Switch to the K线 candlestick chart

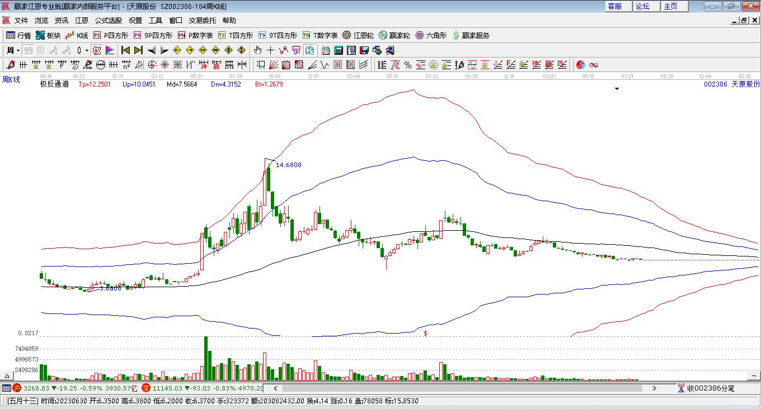click(x=77, y=35)
